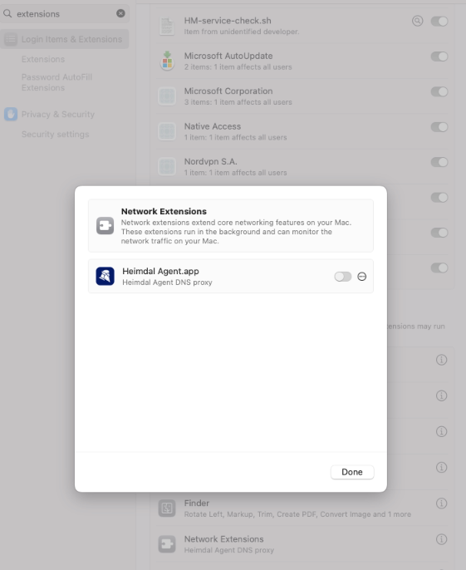Open the Heimdal Agent more options button

click(x=361, y=277)
